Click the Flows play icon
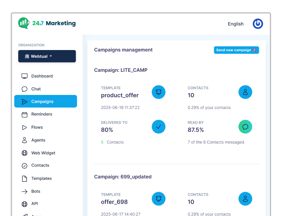282x216 pixels. tap(25, 127)
